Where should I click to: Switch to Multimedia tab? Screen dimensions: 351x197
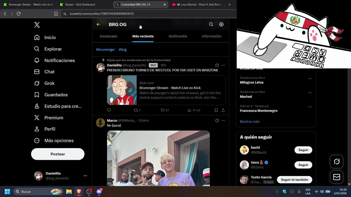[x=178, y=36]
